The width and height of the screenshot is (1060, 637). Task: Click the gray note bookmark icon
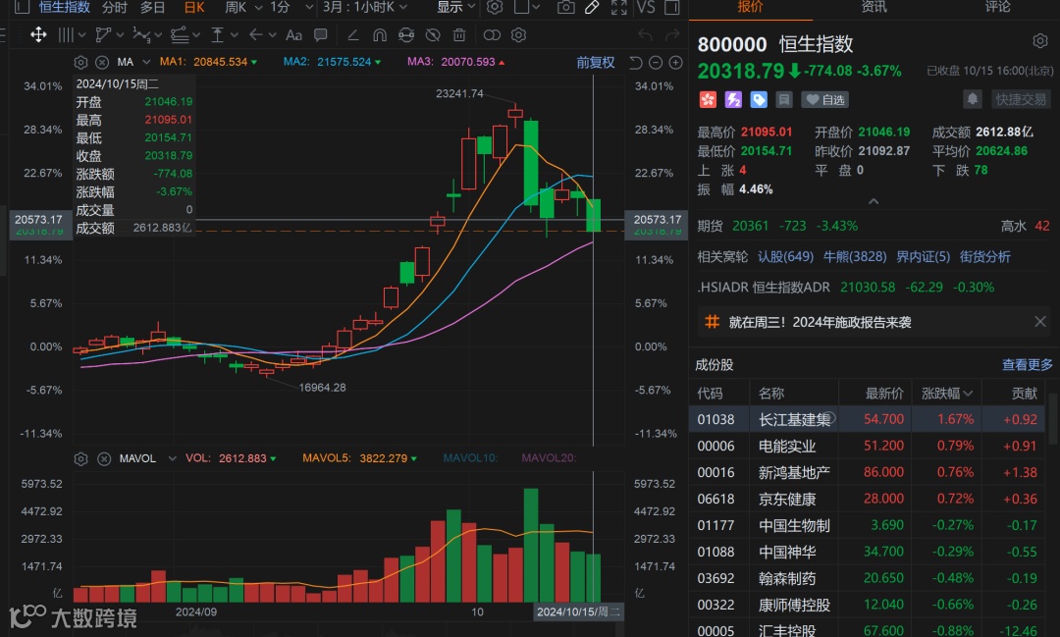tap(783, 100)
